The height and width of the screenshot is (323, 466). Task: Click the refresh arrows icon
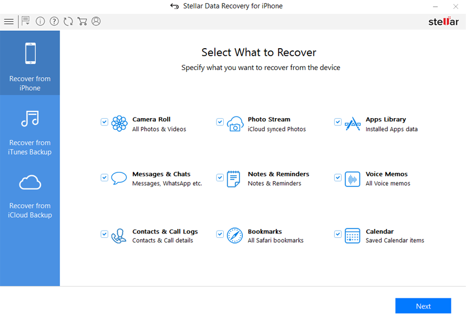click(68, 22)
